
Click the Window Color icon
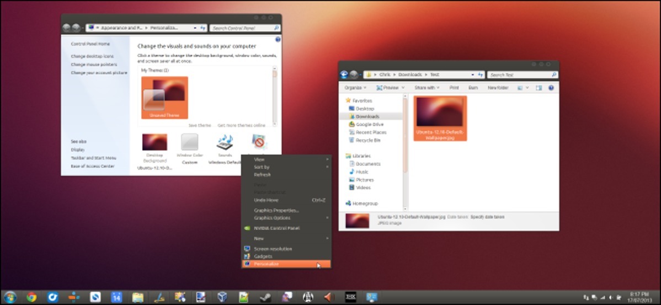pos(190,143)
